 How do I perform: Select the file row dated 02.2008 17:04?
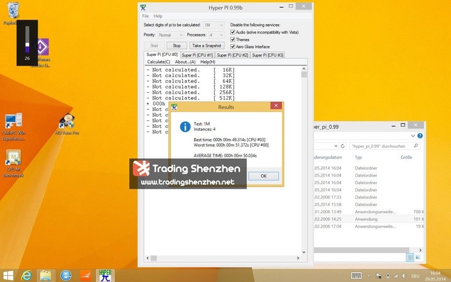pos(370,226)
